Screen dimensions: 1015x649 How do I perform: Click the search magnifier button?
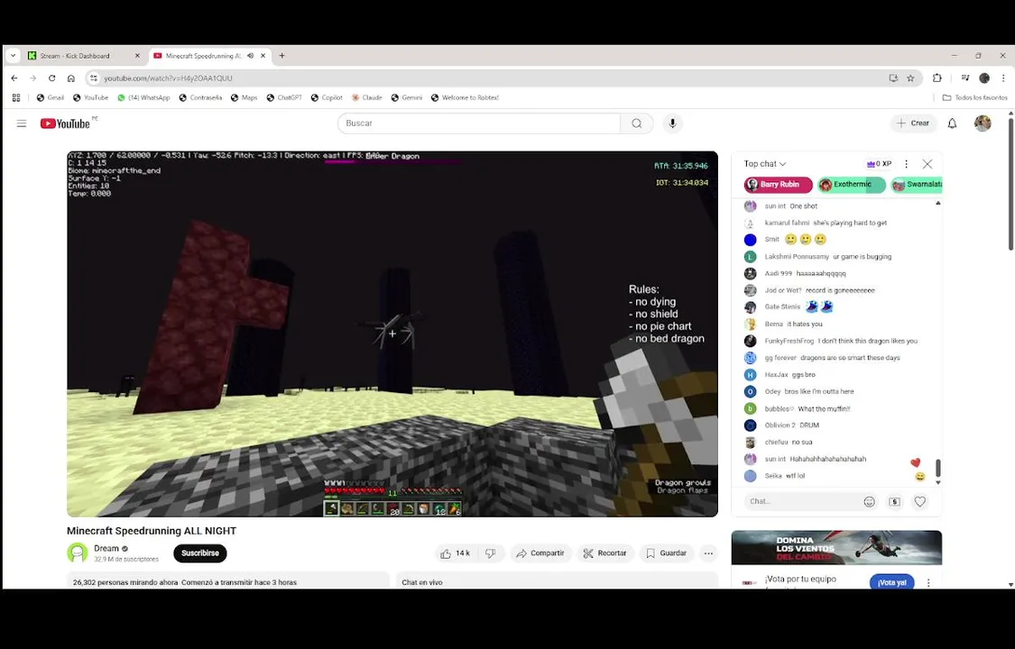click(636, 123)
